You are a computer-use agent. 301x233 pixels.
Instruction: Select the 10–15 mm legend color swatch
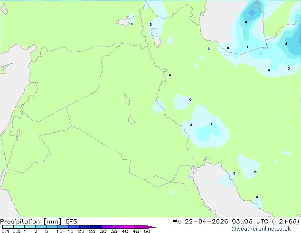(x=63, y=227)
